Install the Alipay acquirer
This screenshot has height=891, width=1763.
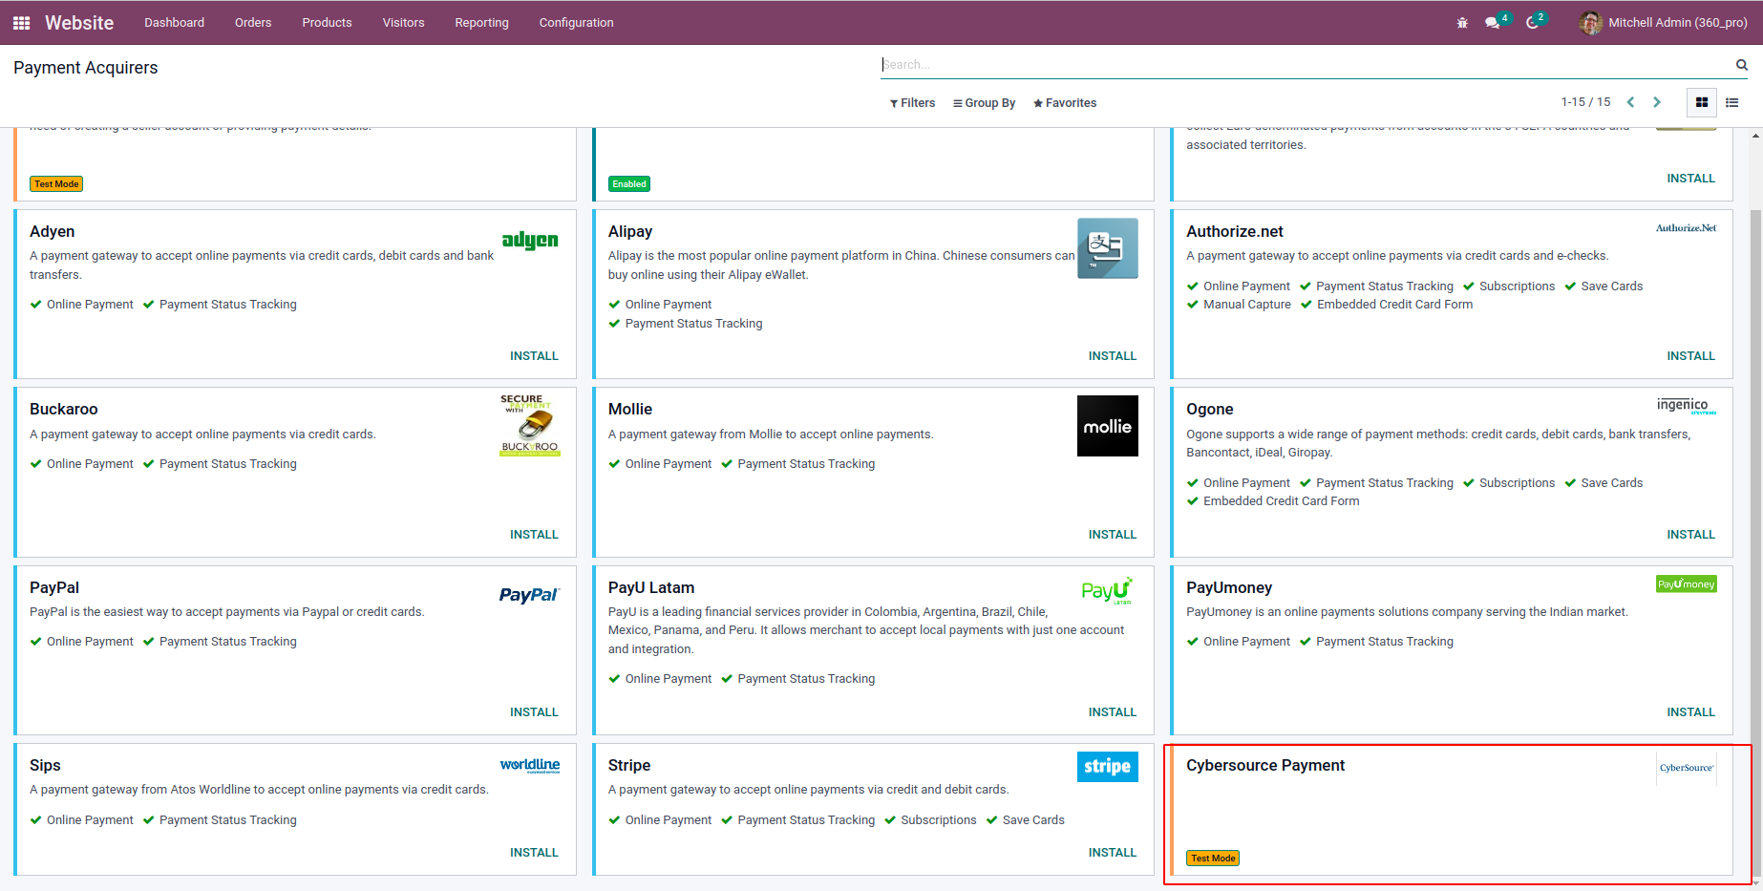coord(1113,356)
